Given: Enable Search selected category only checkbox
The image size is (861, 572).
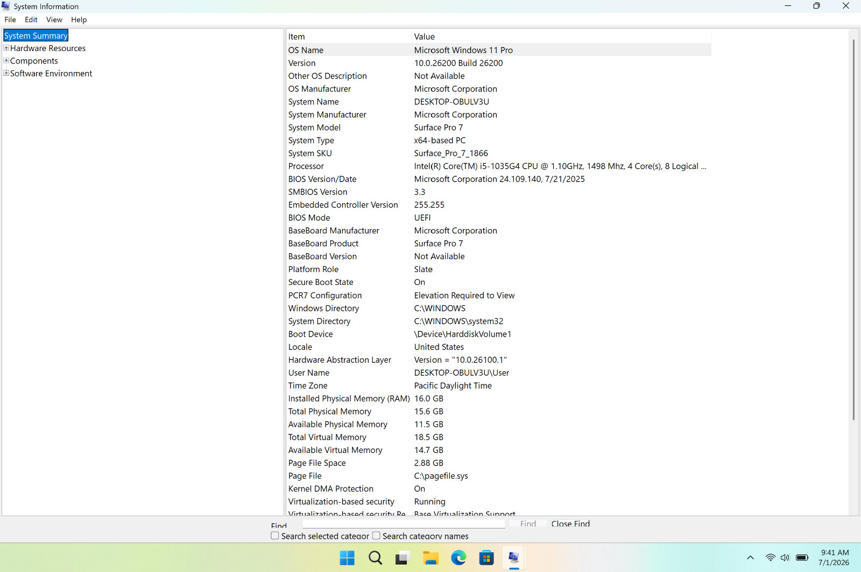Looking at the screenshot, I should [x=275, y=536].
